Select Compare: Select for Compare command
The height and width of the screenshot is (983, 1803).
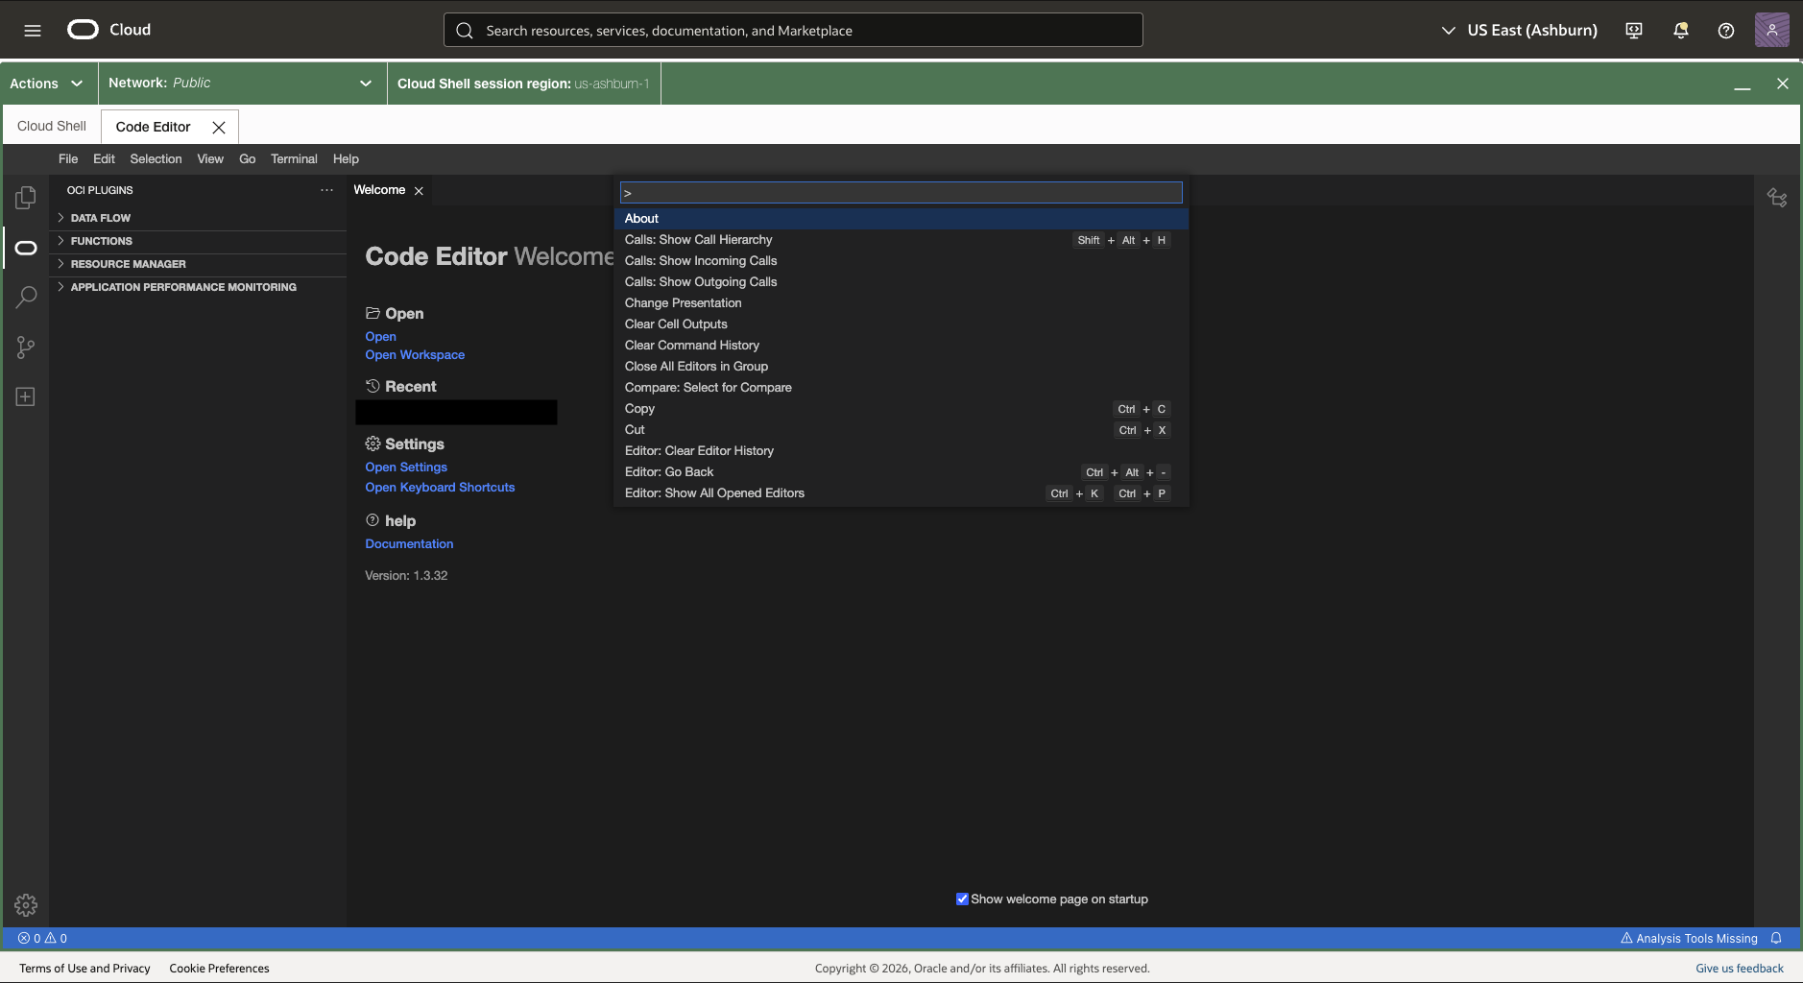[x=901, y=388]
